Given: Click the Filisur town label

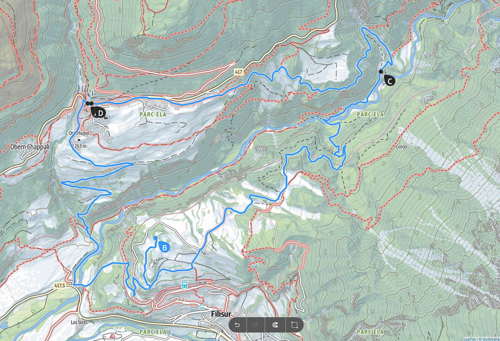Looking at the screenshot, I should click(221, 314).
